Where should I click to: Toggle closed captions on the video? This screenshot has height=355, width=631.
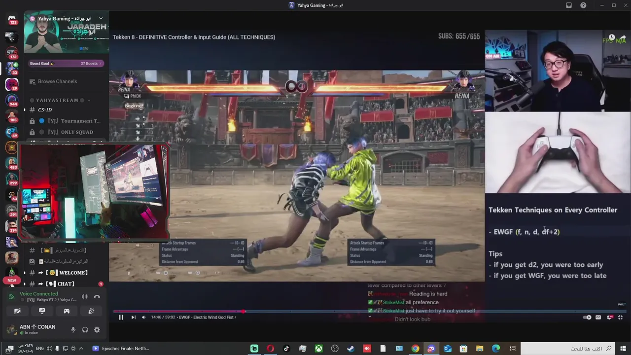pos(598,317)
